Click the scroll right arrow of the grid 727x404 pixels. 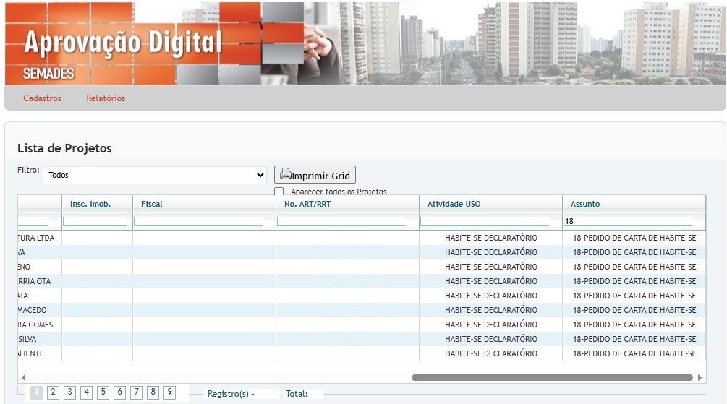700,377
